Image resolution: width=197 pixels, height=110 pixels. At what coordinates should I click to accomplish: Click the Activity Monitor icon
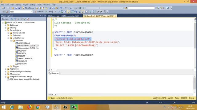[x=80, y=8]
